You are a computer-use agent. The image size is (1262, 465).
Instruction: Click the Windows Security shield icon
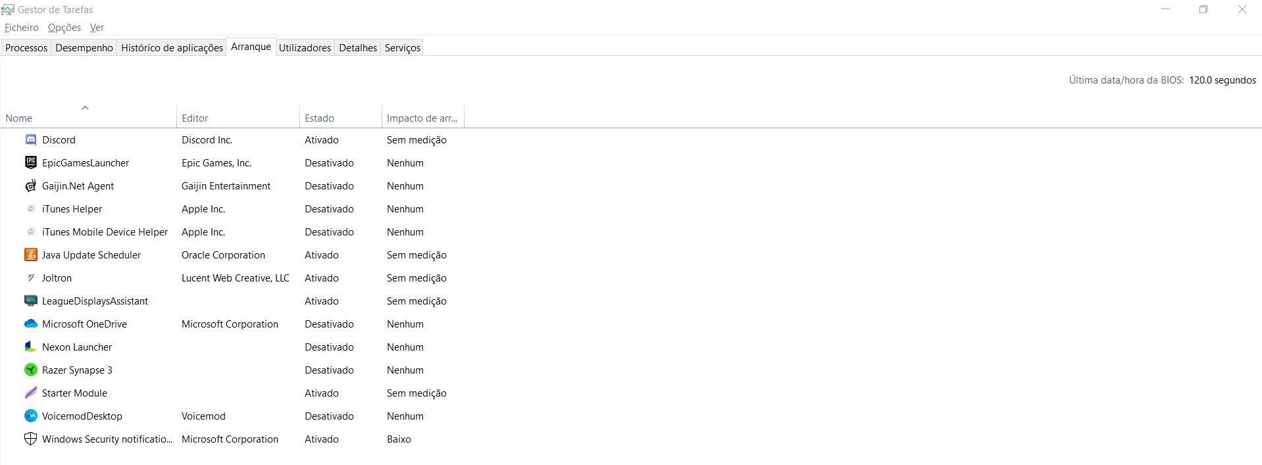[x=30, y=439]
